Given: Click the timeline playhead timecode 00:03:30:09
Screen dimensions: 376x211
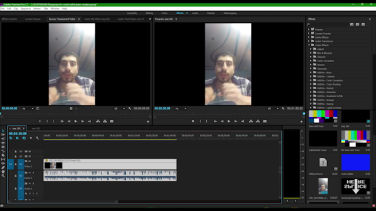Looking at the screenshot, I should click(x=18, y=134).
